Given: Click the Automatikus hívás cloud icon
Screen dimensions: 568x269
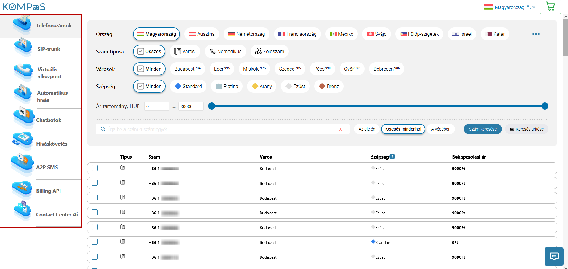Looking at the screenshot, I should [23, 94].
